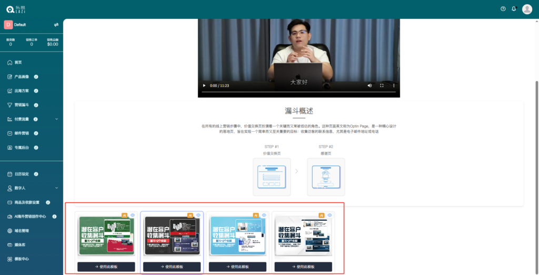539x275 pixels.
Task: Open the user profile avatar
Action: tap(527, 9)
